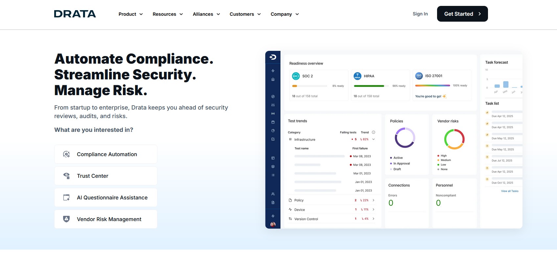Expand the Resources menu
This screenshot has width=557, height=267.
168,14
